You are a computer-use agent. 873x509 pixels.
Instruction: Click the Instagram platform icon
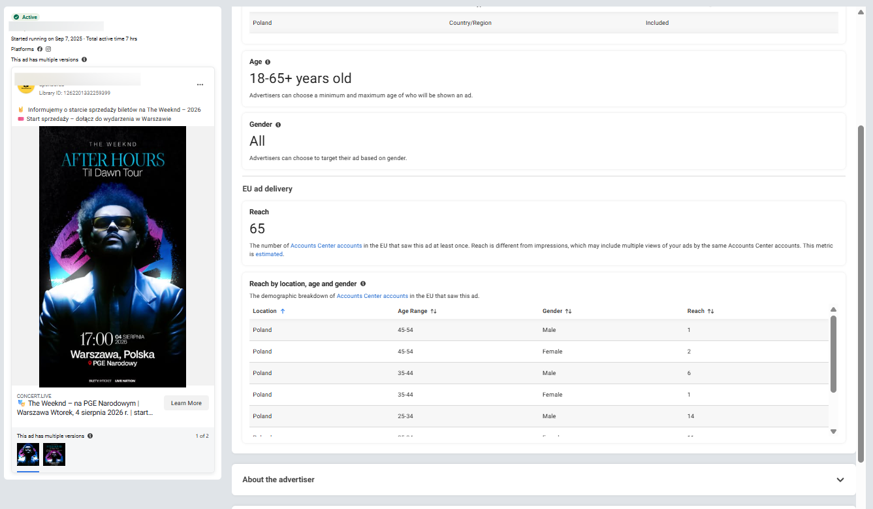48,49
